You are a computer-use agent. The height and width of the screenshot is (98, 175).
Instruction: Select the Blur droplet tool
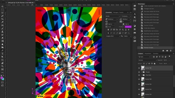tap(2, 44)
